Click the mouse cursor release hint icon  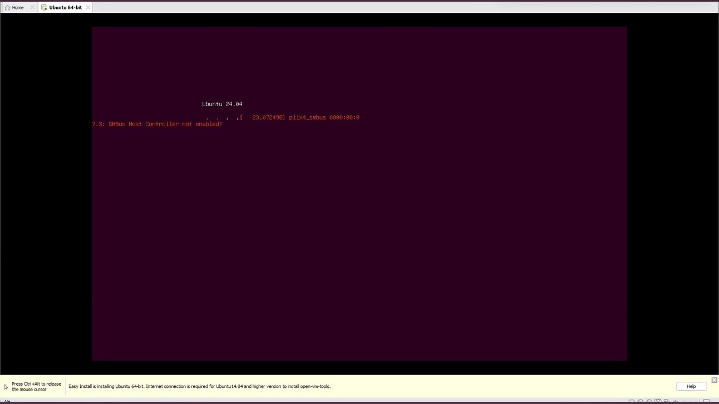6,387
